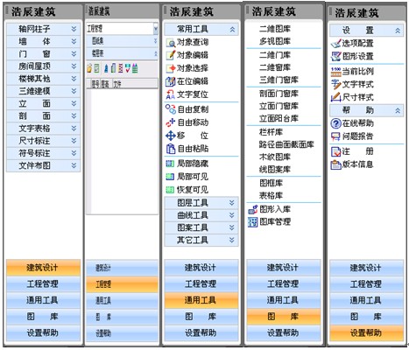This screenshot has height=350, width=409.
Task: Open the 三维门窗库 library
Action: pyautogui.click(x=279, y=80)
